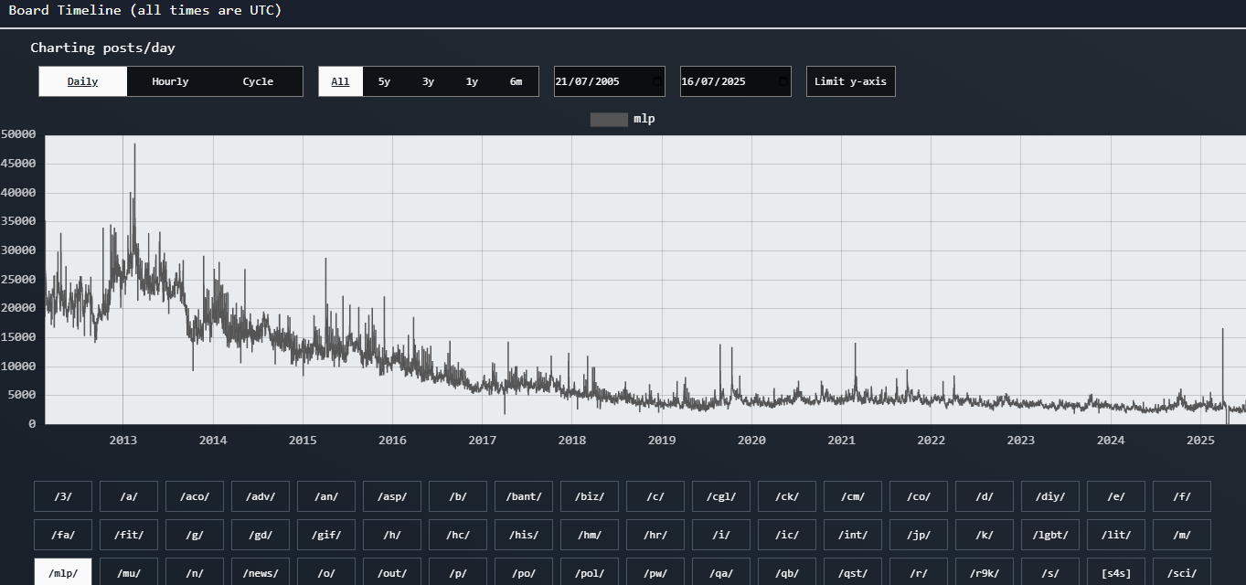Click the highlighted /mlp/ board button
Image resolution: width=1246 pixels, height=585 pixels.
[x=63, y=572]
